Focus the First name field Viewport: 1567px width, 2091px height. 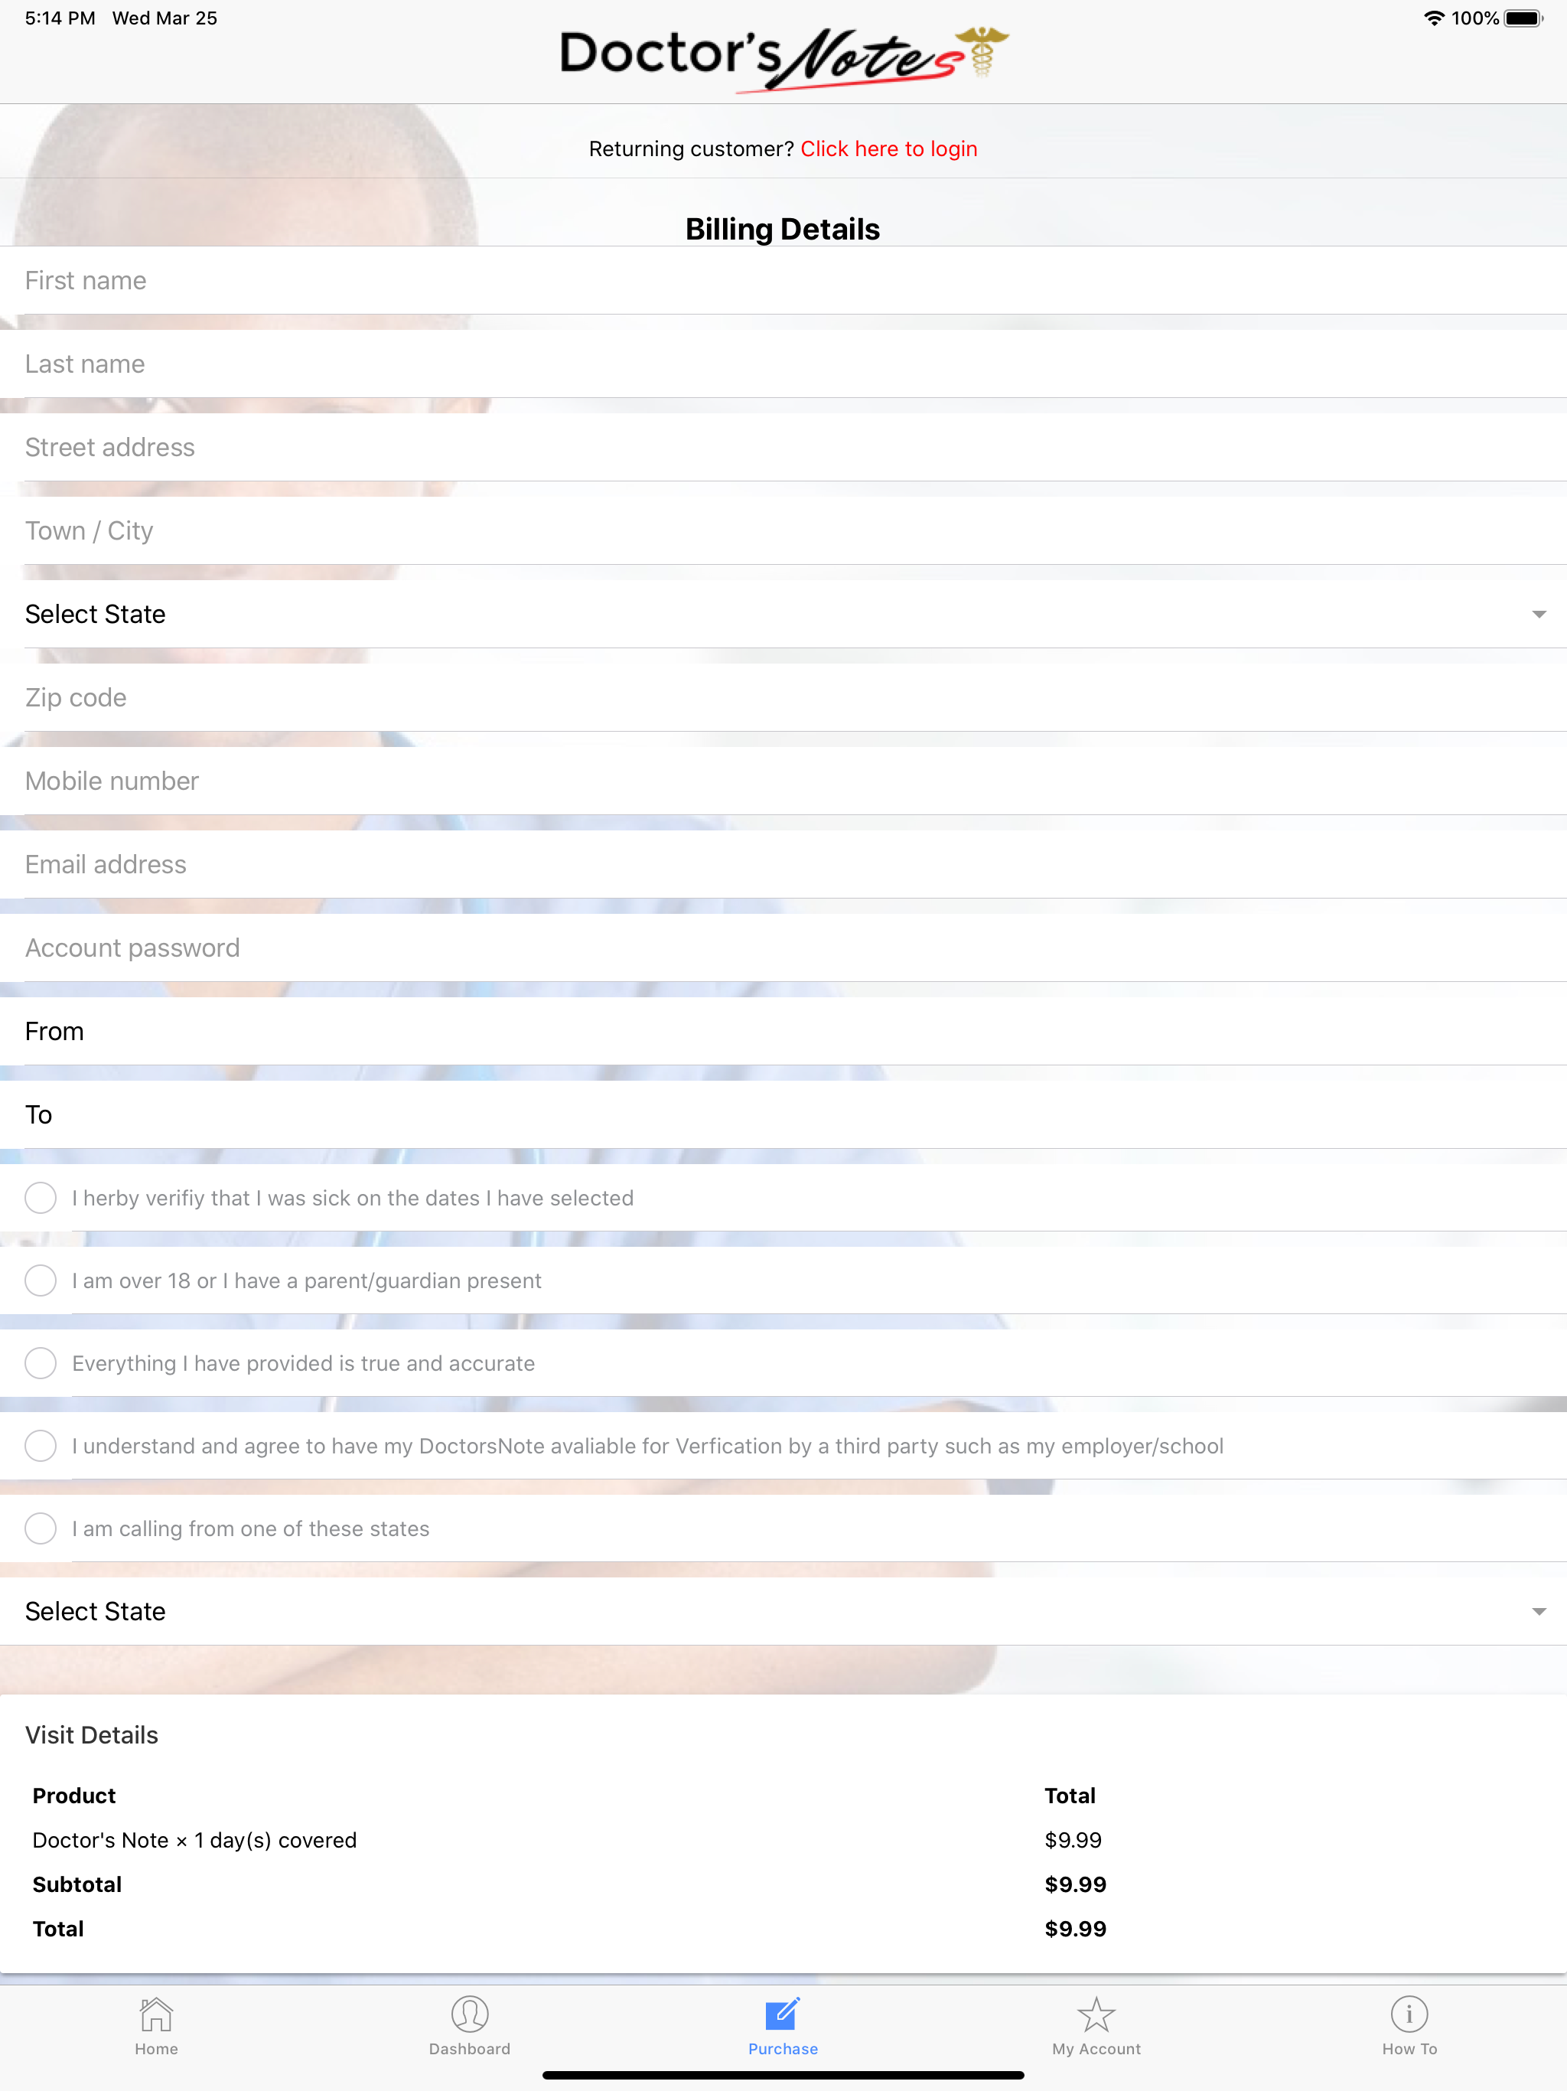click(783, 281)
